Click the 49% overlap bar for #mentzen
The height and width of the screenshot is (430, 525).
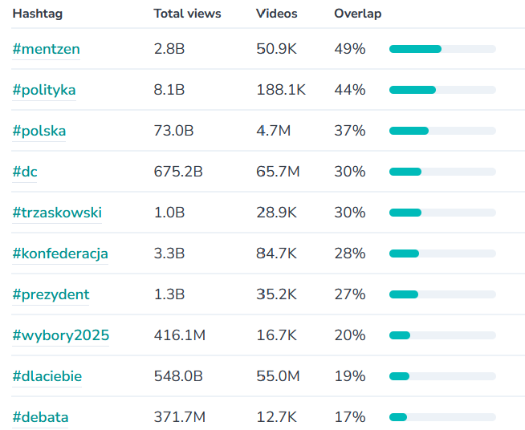pyautogui.click(x=442, y=49)
